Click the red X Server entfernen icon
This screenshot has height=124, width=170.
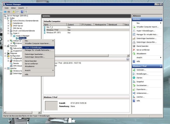click(x=134, y=50)
